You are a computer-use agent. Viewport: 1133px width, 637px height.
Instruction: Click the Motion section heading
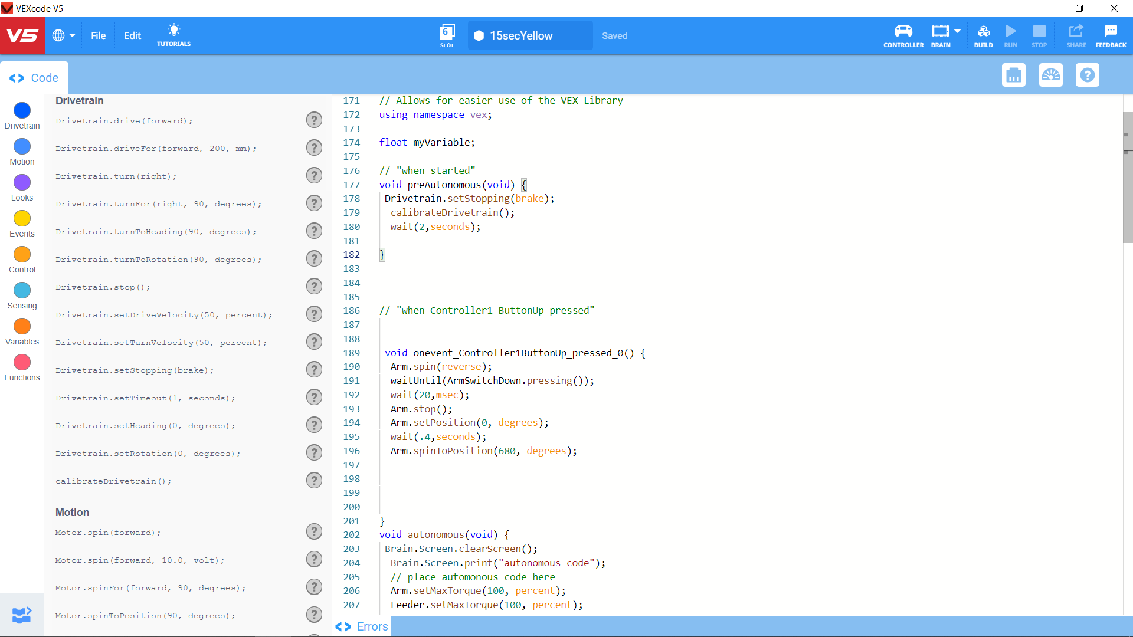(72, 513)
